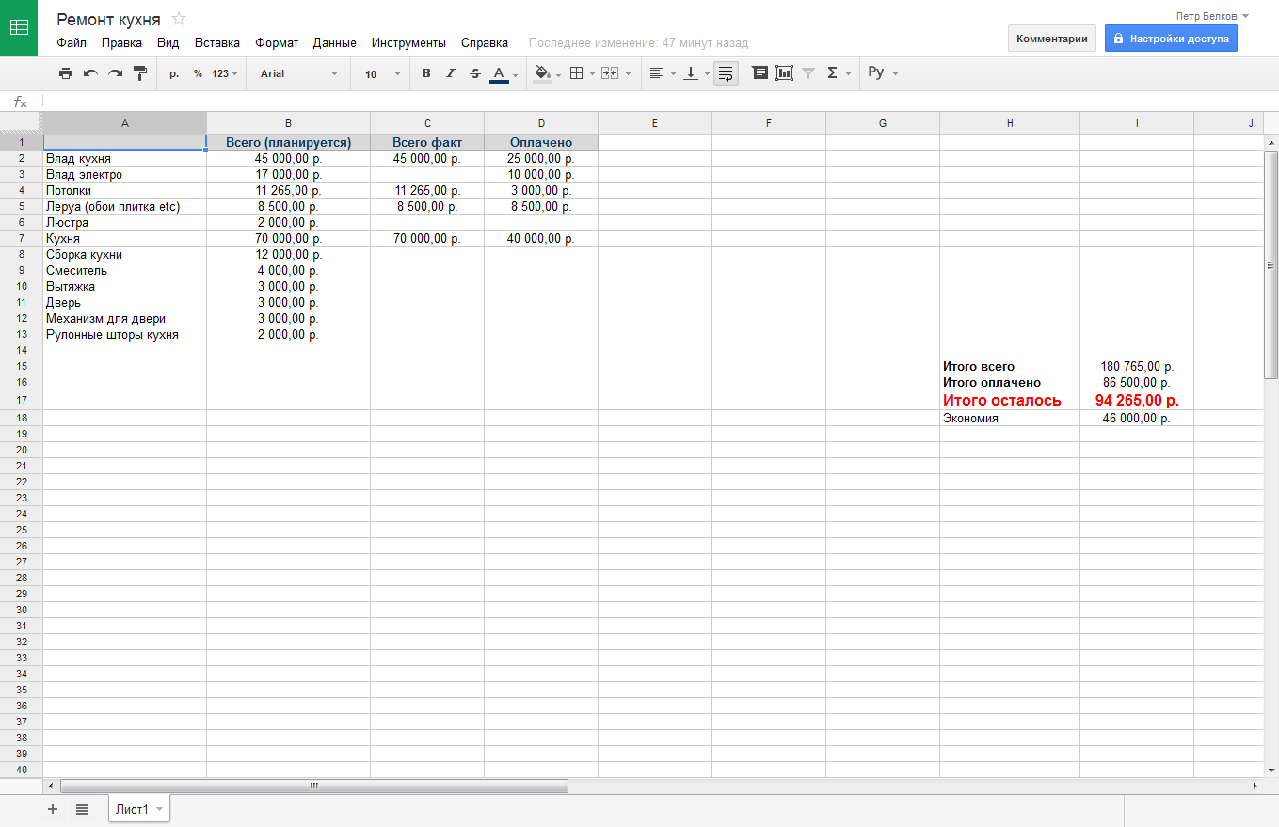Open the all sheets list icon
This screenshot has width=1279, height=827.
[82, 809]
